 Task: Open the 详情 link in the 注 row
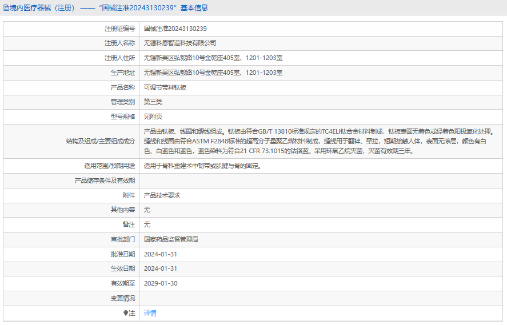pos(150,313)
